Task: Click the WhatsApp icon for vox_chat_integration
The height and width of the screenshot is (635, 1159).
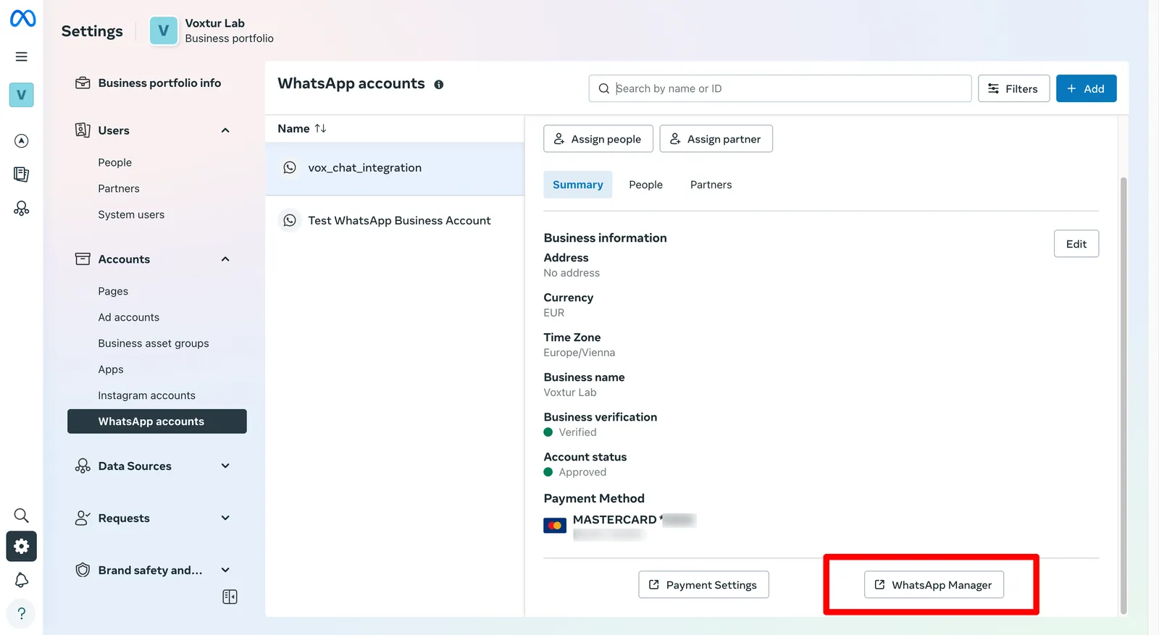Action: pos(290,168)
